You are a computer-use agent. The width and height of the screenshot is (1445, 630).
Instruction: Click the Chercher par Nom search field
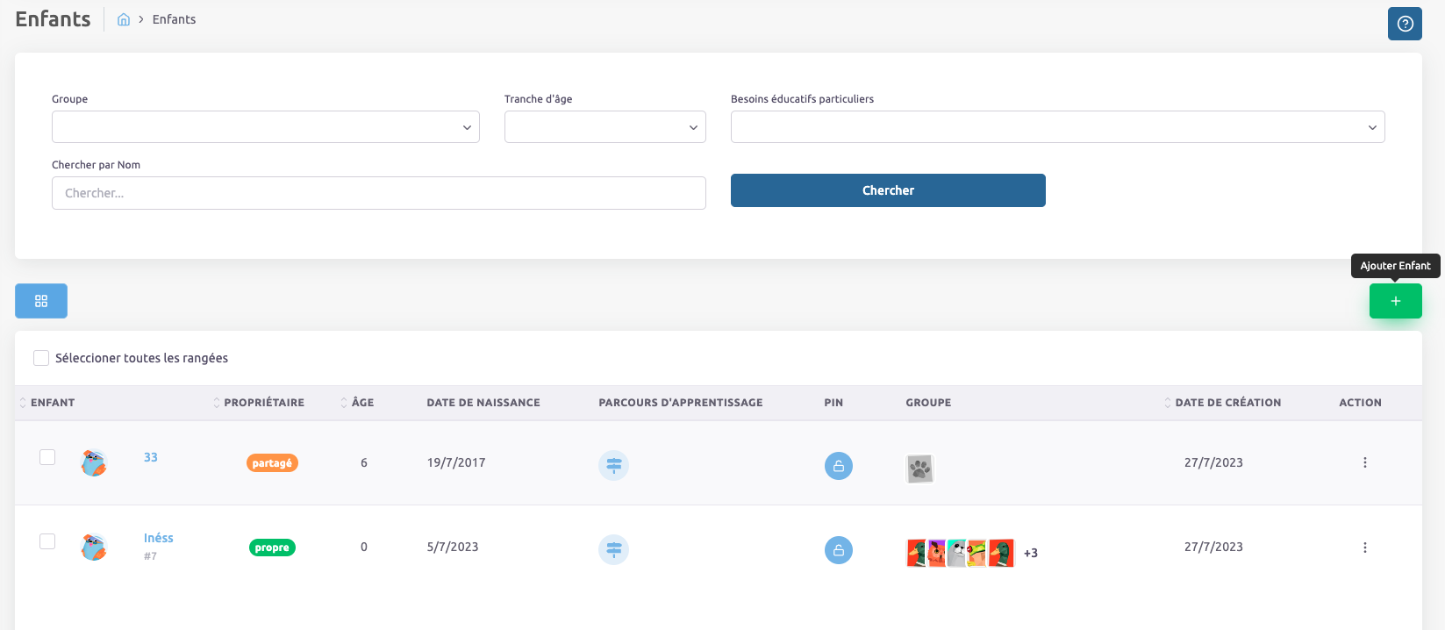point(378,193)
